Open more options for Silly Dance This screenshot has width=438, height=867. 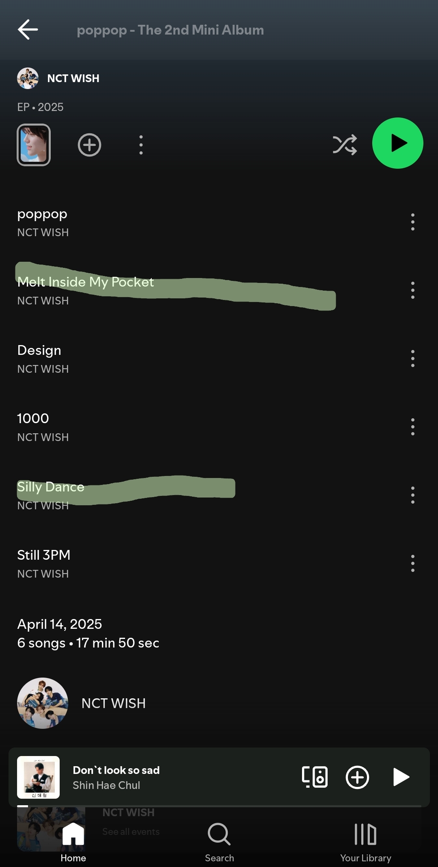pyautogui.click(x=412, y=495)
